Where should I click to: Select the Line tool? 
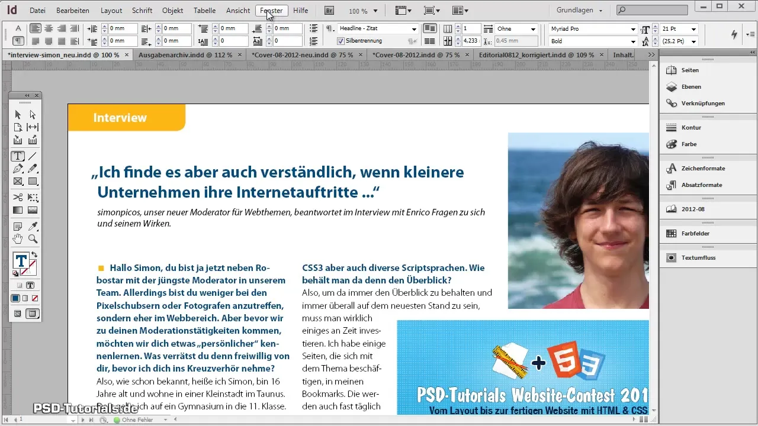pos(33,156)
